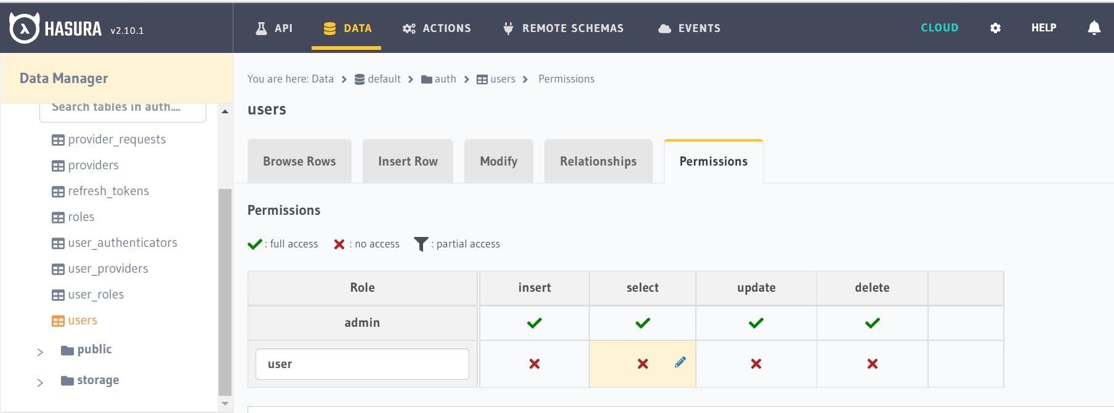Open the EVENTS cloud tab
Viewport: 1114px width, 413px height.
tap(689, 28)
